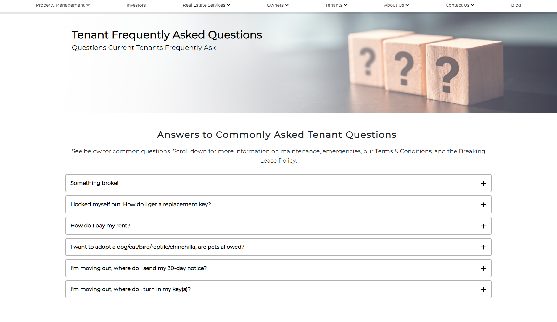Click the plus icon beside 'Something broke!'
Viewport: 557px width, 322px height.
tap(483, 184)
